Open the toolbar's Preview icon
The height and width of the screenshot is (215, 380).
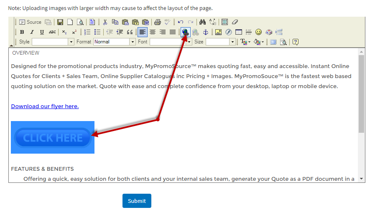(x=80, y=22)
